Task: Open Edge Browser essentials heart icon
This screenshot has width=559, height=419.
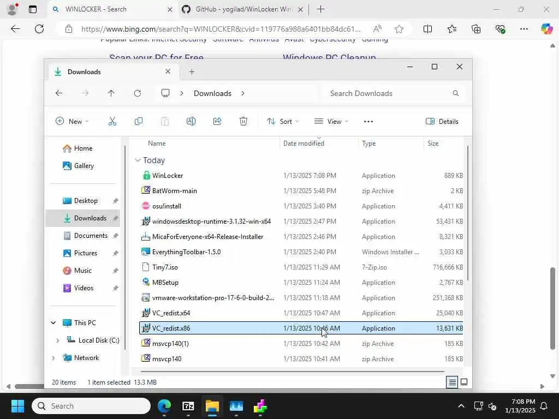Action: click(500, 29)
